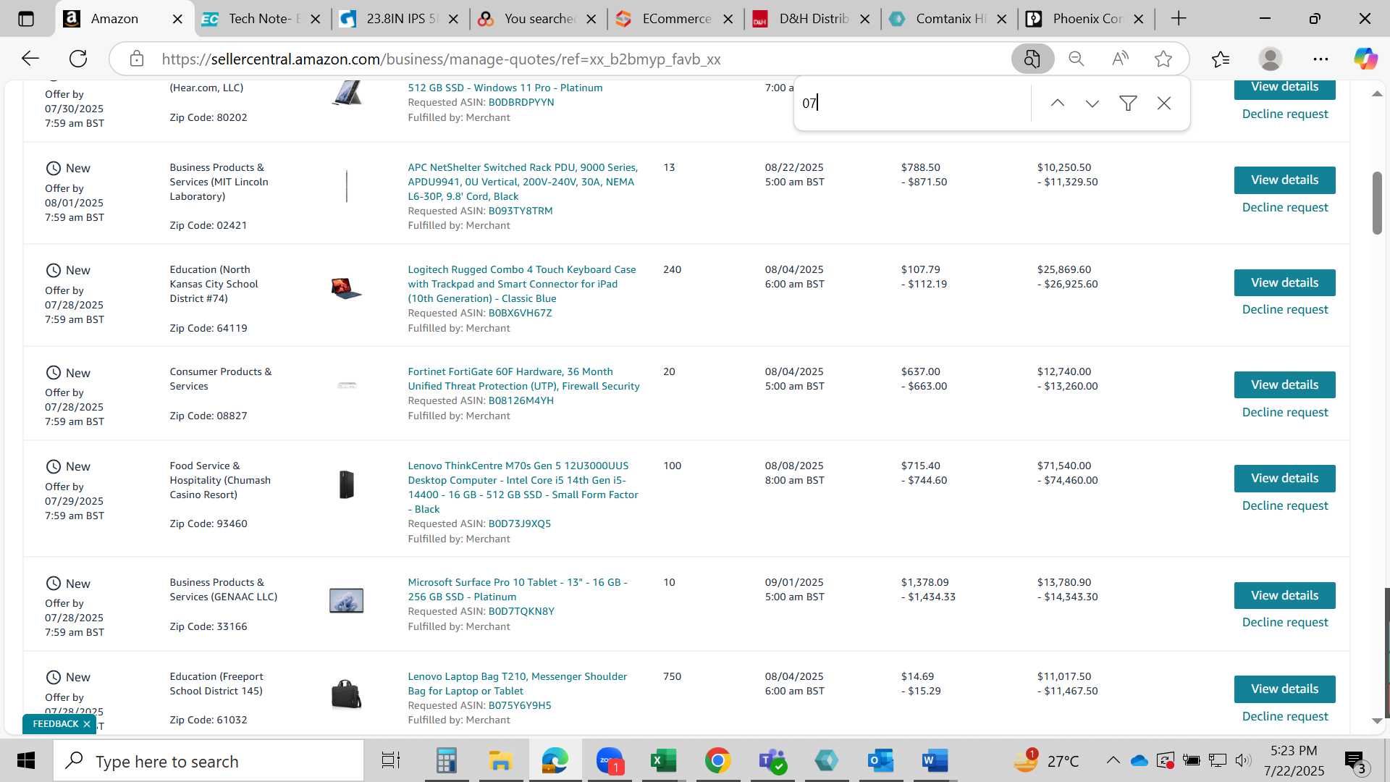Switch to D&H Distrib tab
Image resolution: width=1390 pixels, height=782 pixels.
tap(812, 19)
